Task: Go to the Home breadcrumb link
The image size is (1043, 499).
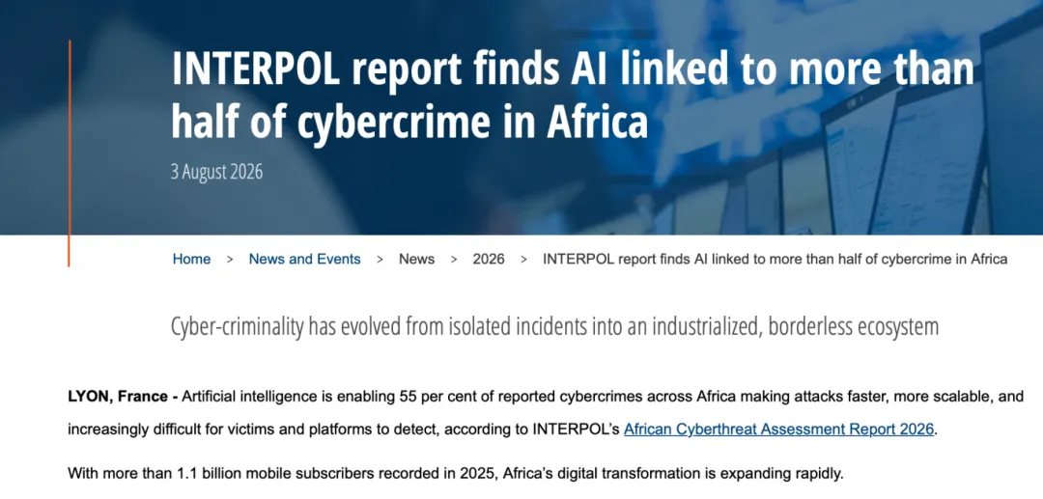Action: [191, 259]
